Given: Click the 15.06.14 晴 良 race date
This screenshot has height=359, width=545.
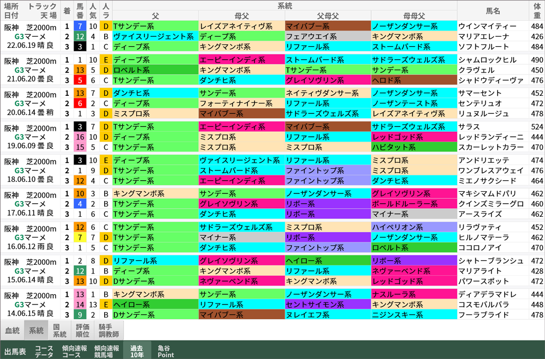Looking at the screenshot, I should click(30, 280).
